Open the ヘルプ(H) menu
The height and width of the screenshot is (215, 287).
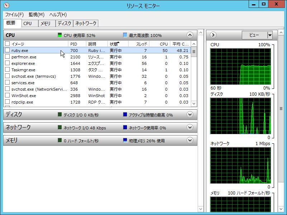pos(58,15)
